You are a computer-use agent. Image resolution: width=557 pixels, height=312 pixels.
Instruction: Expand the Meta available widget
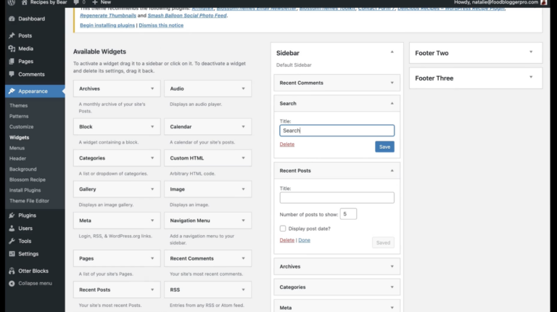pos(152,221)
